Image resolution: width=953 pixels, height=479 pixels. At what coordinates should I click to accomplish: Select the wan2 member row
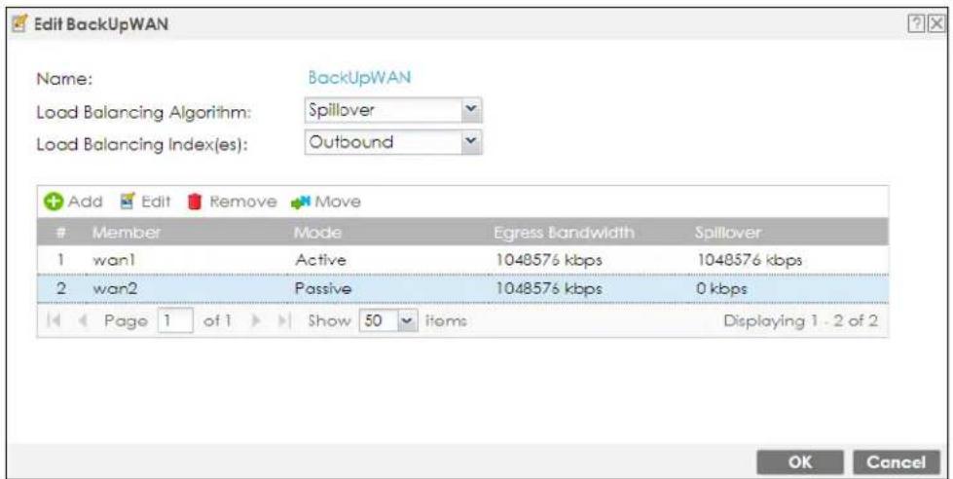[462, 288]
